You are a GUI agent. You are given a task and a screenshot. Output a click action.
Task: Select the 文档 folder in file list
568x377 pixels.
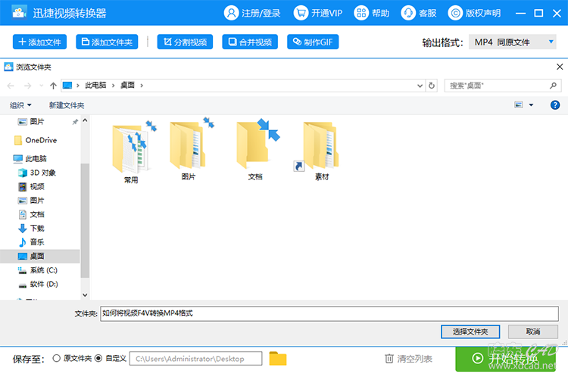255,149
